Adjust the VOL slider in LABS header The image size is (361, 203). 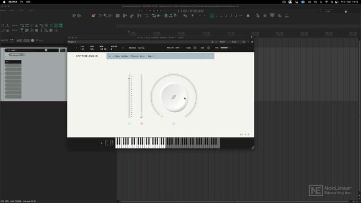coord(226,48)
